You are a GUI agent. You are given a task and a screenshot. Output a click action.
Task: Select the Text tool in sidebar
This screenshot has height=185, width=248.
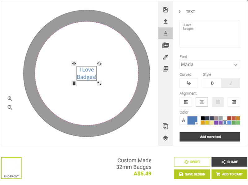coord(166,33)
